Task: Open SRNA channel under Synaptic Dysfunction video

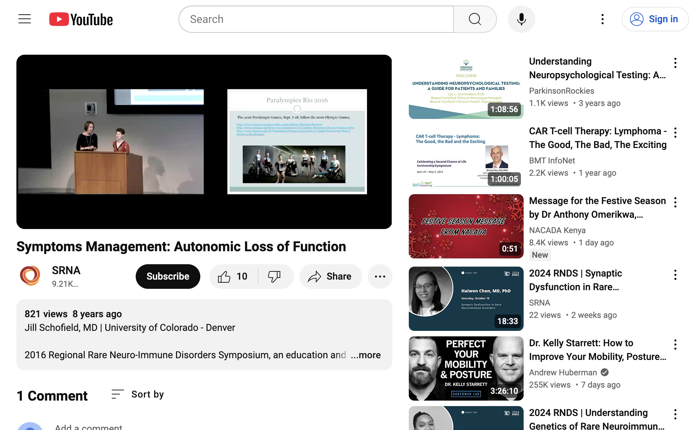Action: [x=539, y=303]
